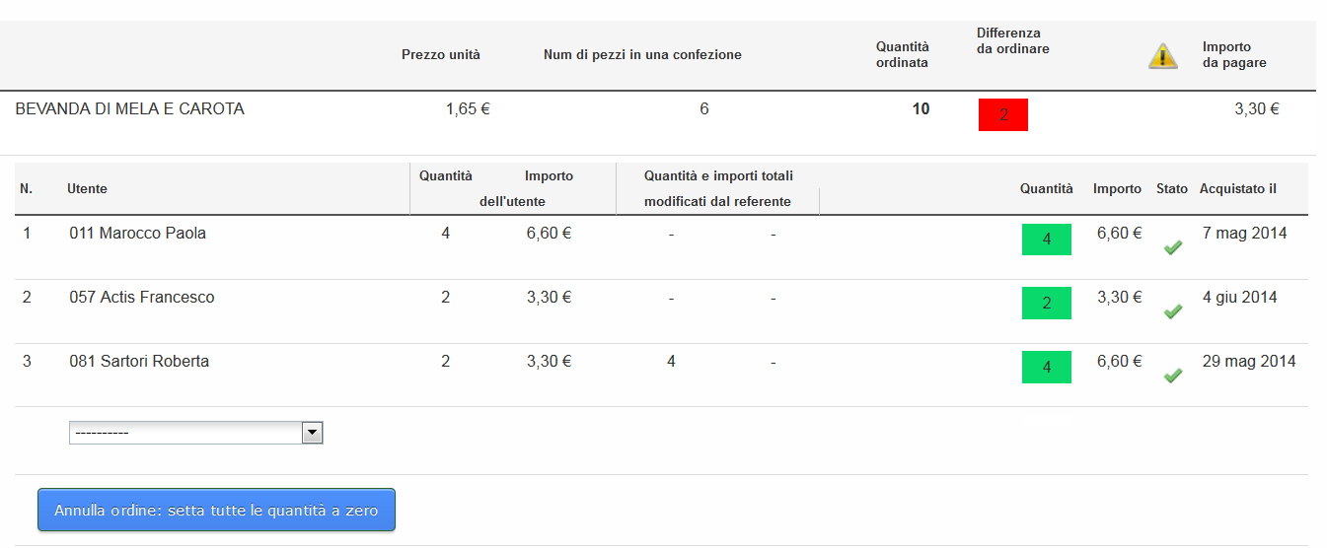Click green quantity box for Marocco Paola

[1047, 240]
